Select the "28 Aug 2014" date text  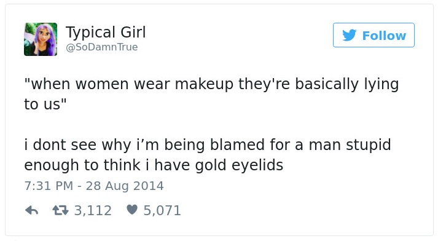pyautogui.click(x=125, y=186)
